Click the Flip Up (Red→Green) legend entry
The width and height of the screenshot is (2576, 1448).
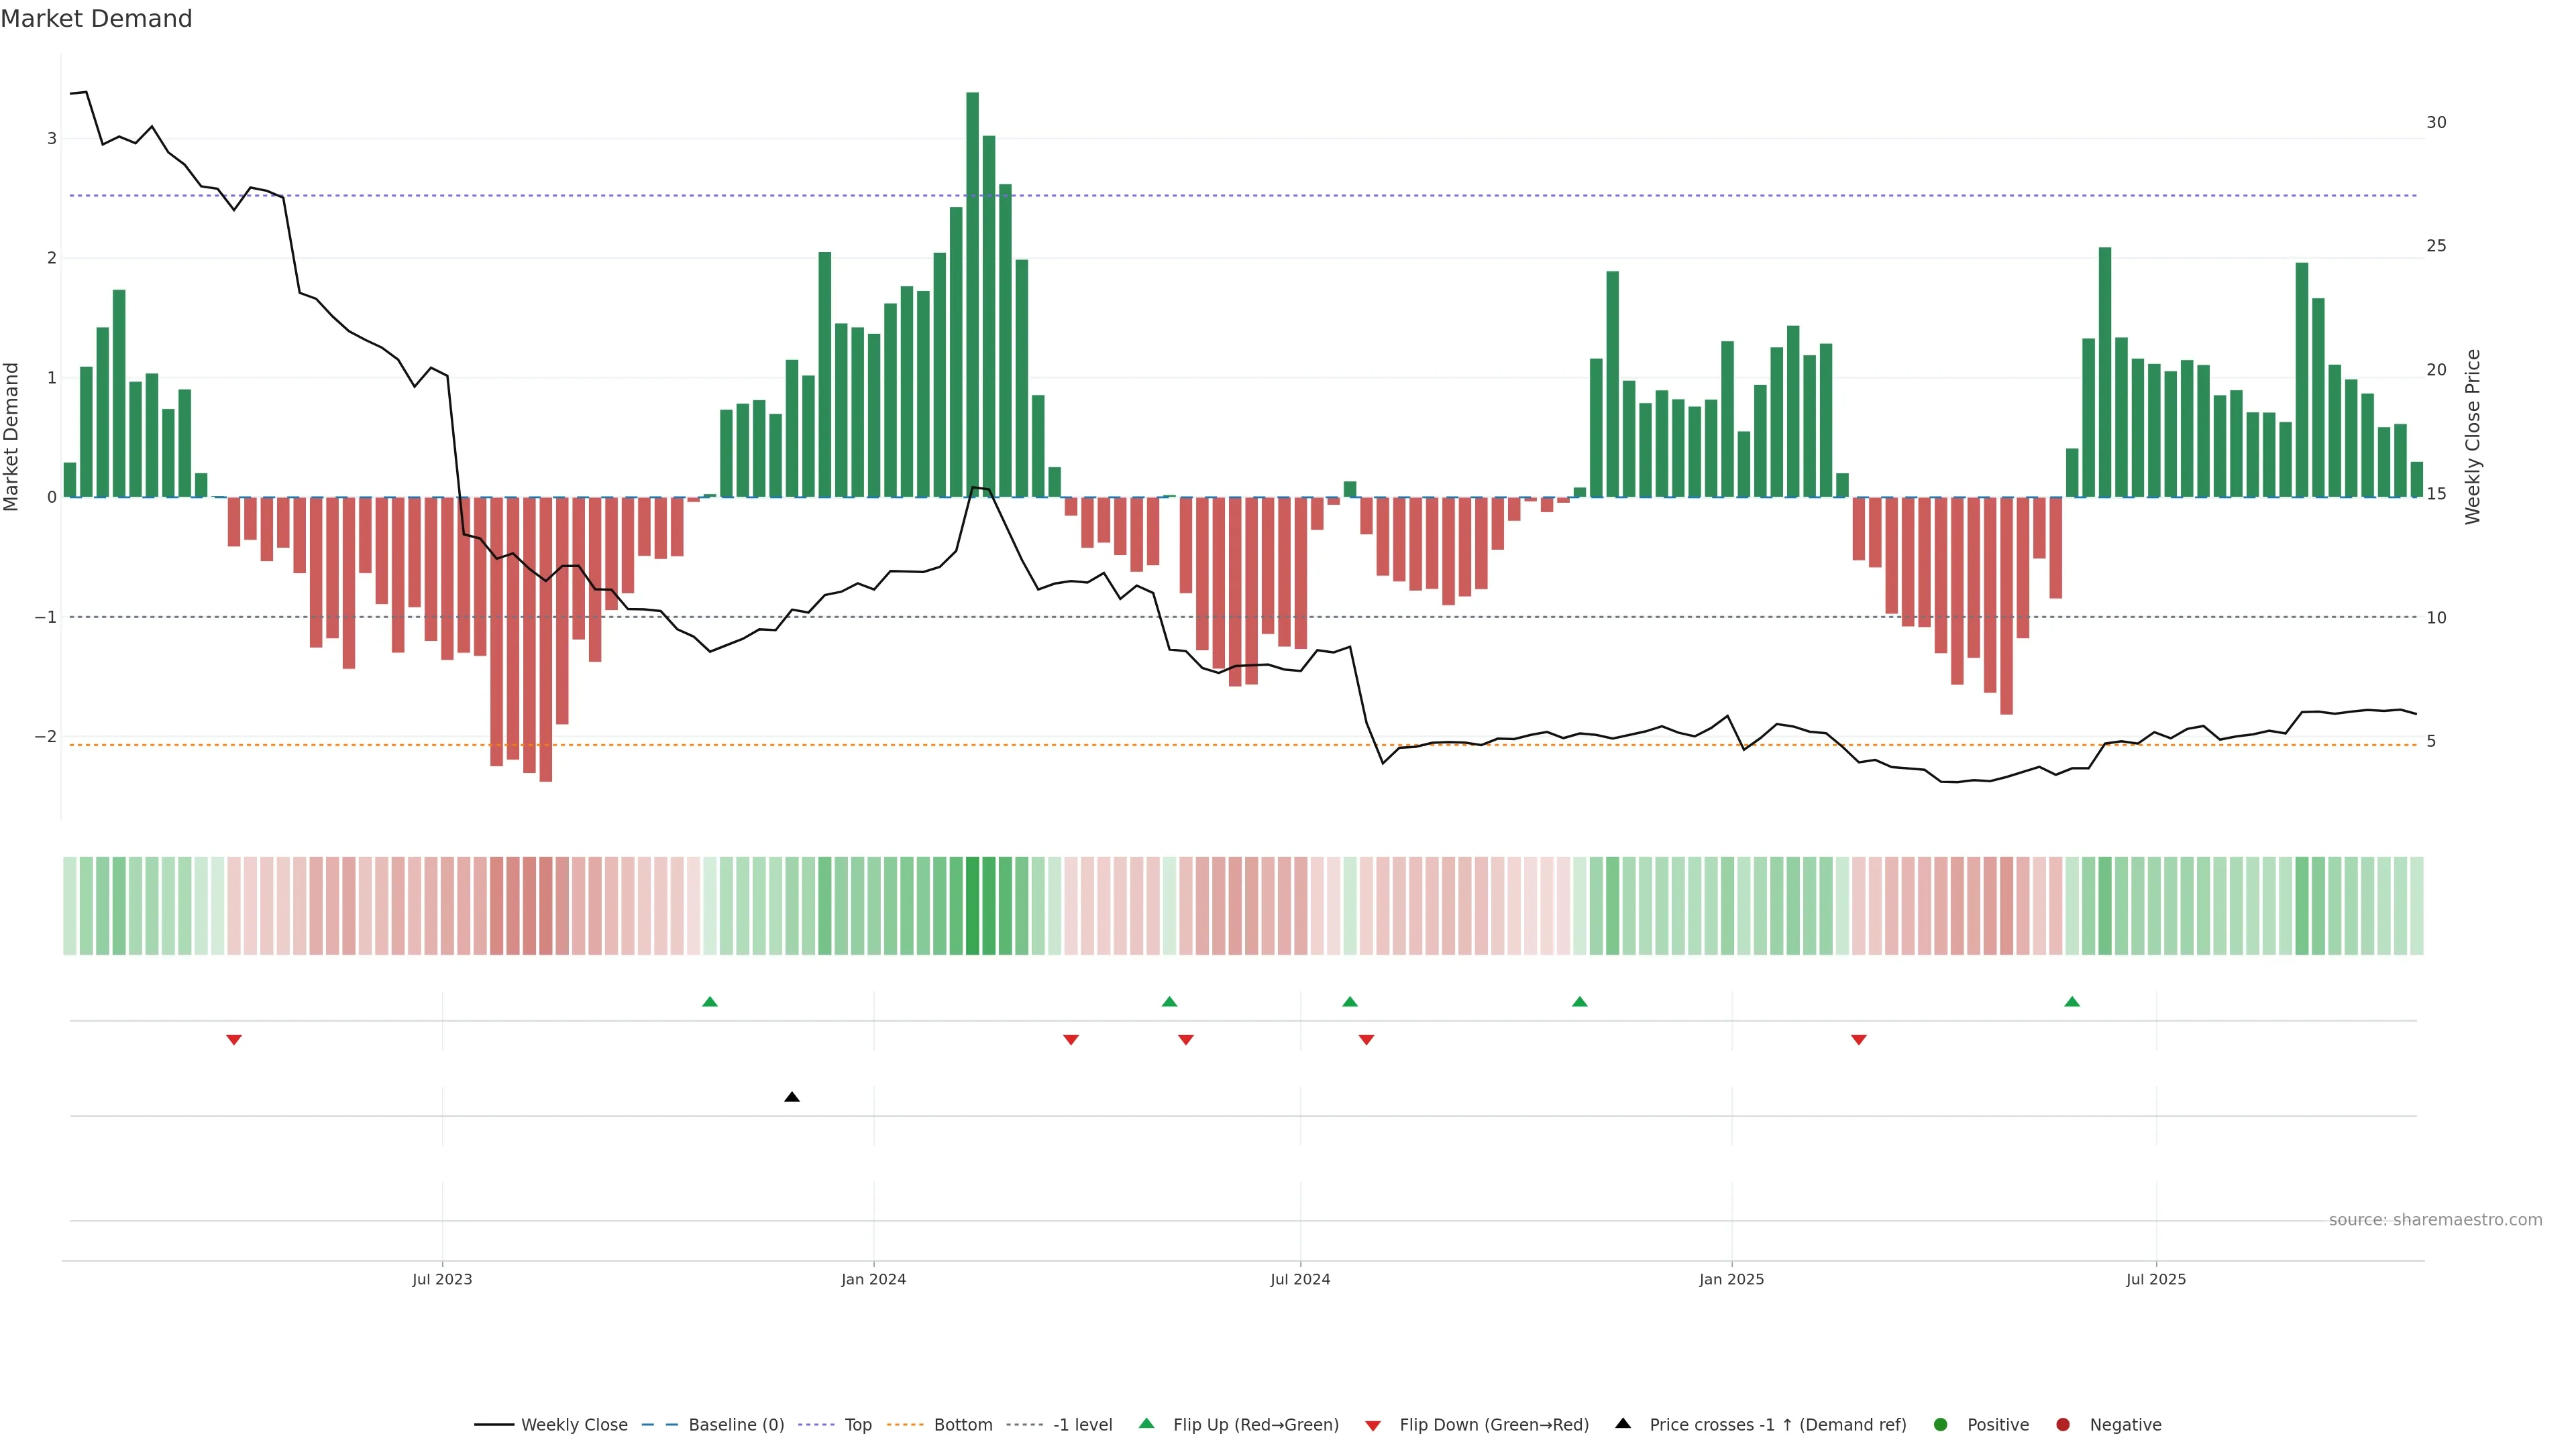point(1255,1425)
